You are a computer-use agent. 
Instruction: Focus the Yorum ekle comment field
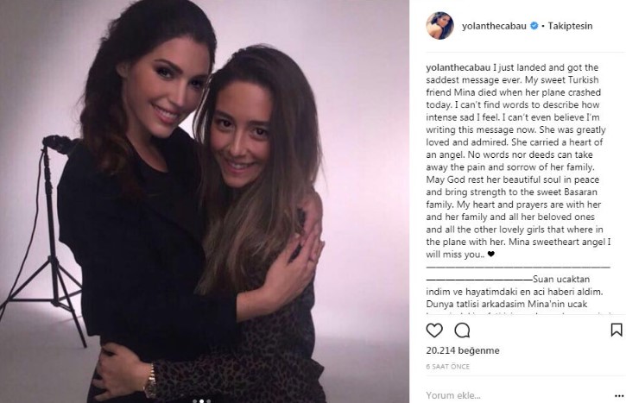[518, 395]
